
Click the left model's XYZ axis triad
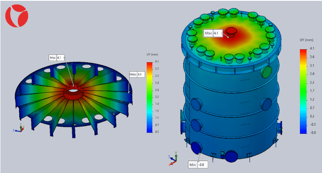point(17,130)
